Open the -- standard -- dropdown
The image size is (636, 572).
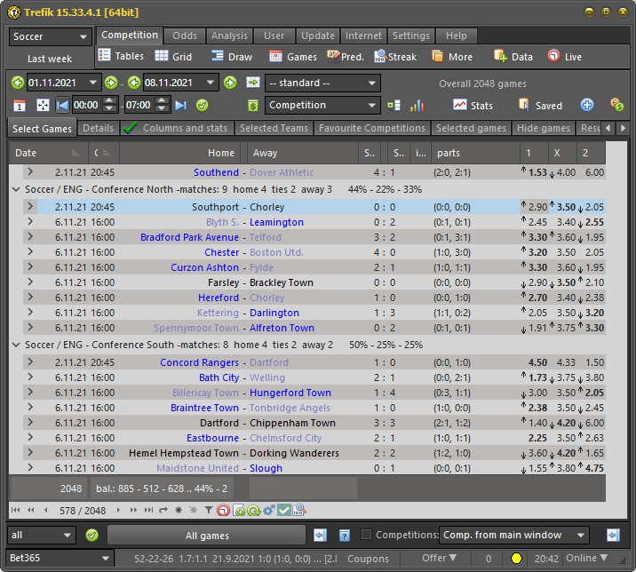[x=322, y=83]
